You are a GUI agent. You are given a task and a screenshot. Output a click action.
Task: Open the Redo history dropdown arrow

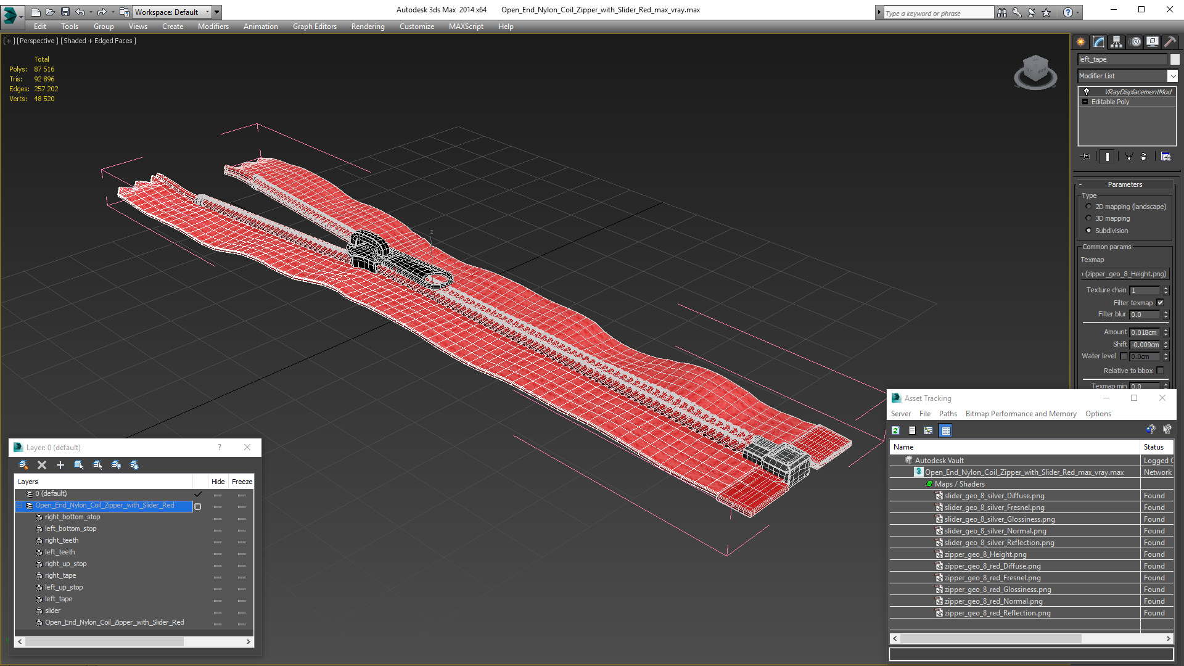coord(113,12)
